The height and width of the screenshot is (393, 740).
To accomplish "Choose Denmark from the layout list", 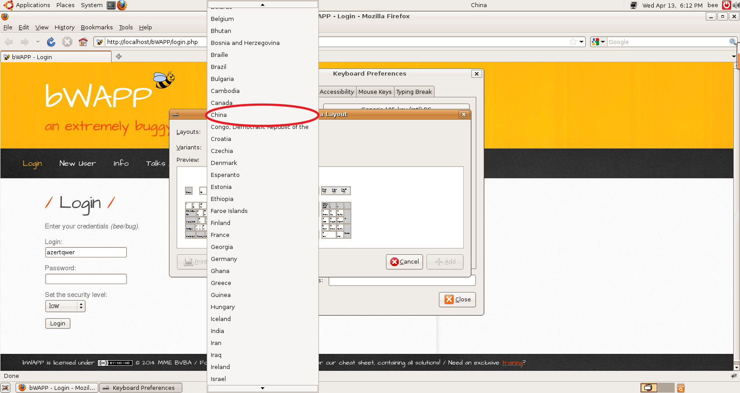I will point(262,163).
